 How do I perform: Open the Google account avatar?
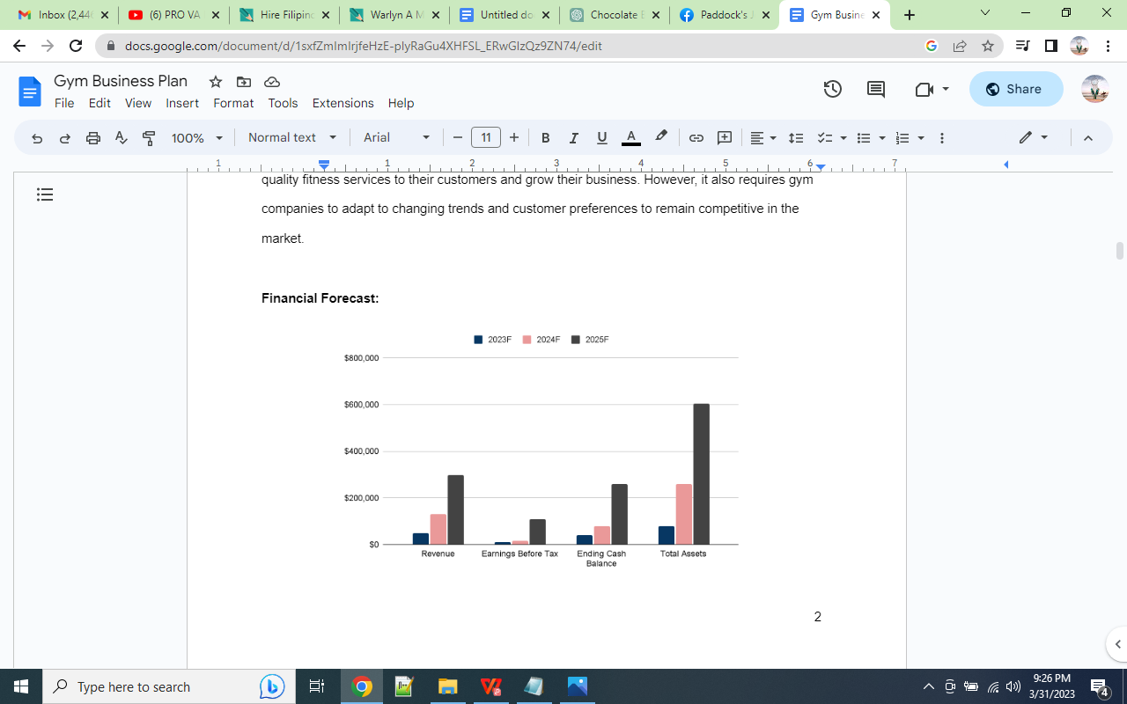[x=1094, y=89]
